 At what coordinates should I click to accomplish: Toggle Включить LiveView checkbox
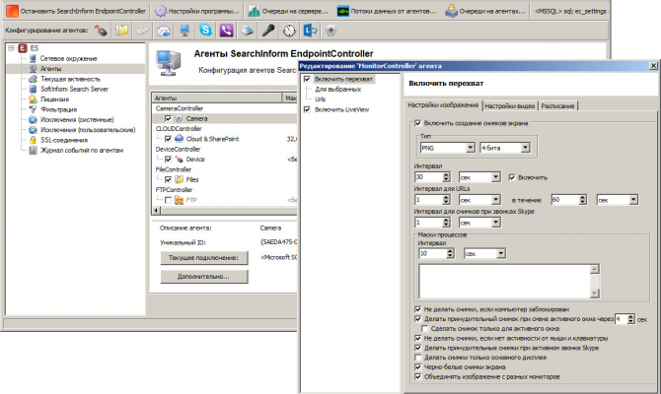pyautogui.click(x=307, y=109)
